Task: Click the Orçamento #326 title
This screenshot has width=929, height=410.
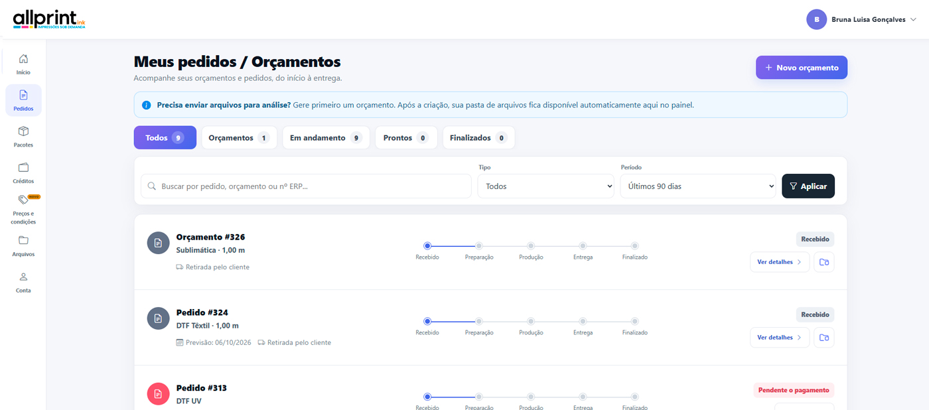Action: tap(210, 237)
